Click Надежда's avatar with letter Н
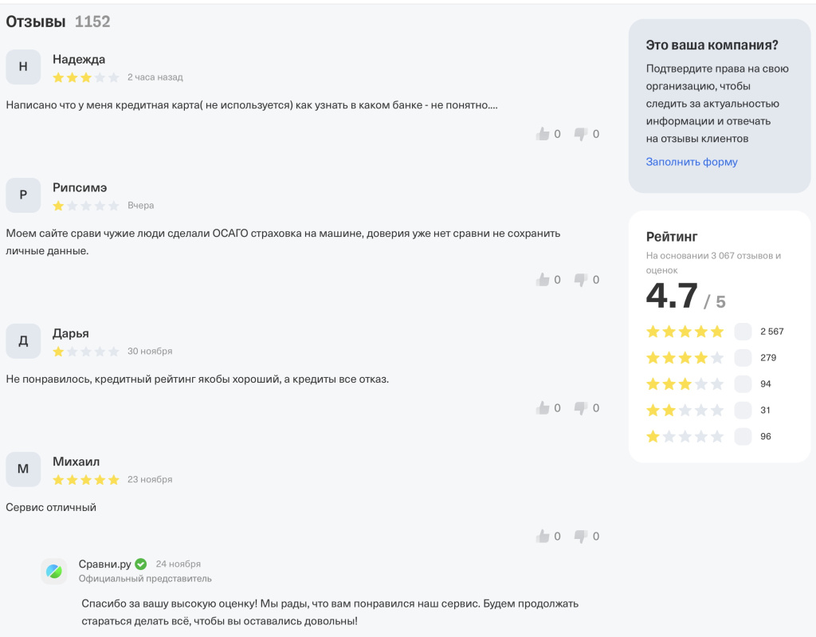This screenshot has width=816, height=637. tap(23, 67)
